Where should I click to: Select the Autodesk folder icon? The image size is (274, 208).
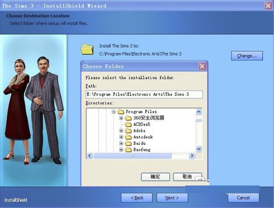(128, 137)
